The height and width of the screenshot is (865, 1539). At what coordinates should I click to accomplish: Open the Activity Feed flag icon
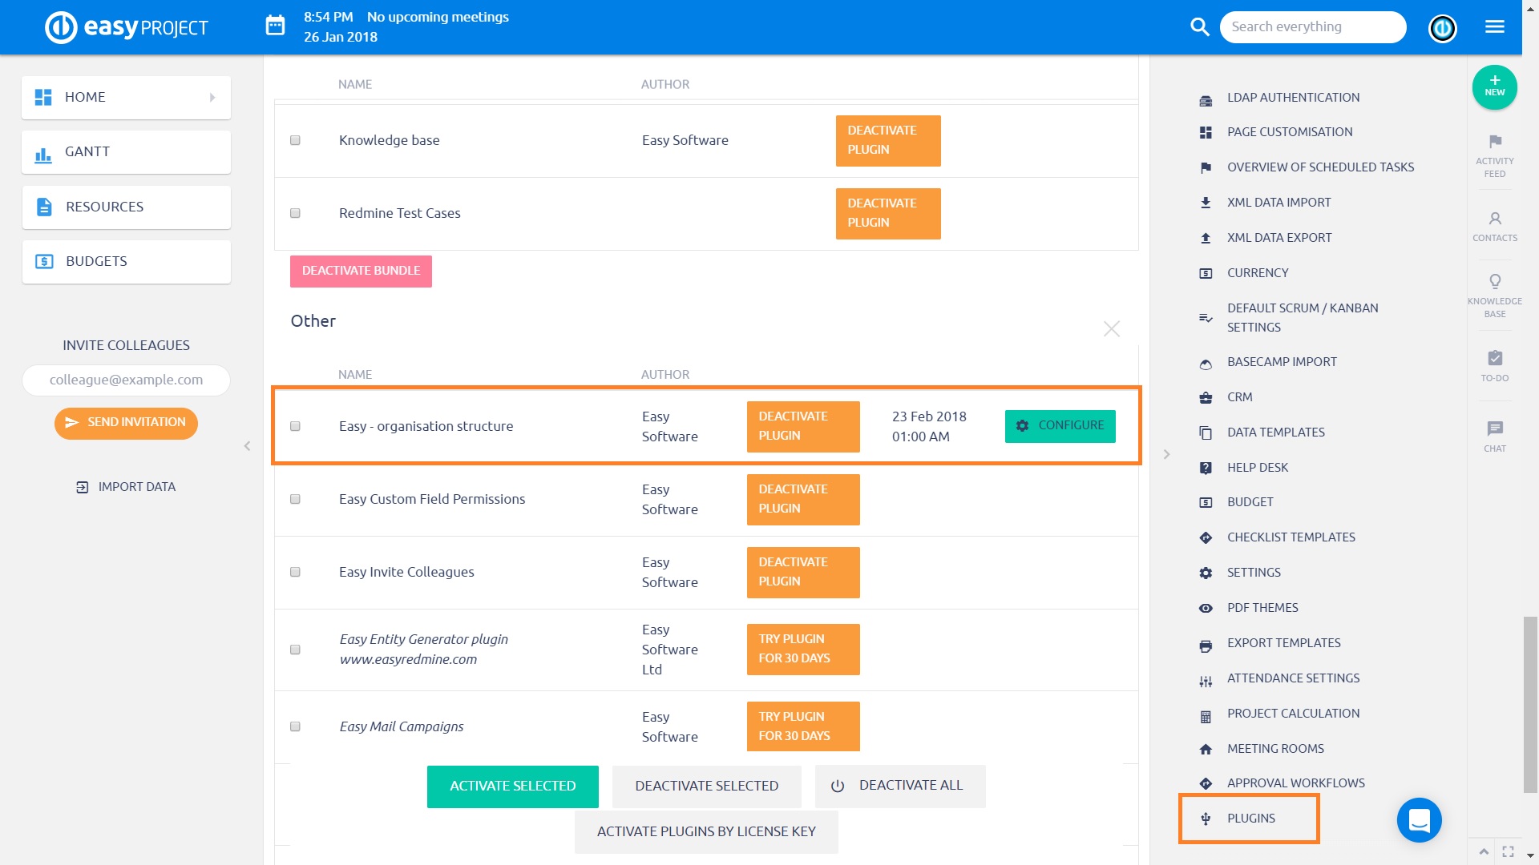click(x=1494, y=143)
